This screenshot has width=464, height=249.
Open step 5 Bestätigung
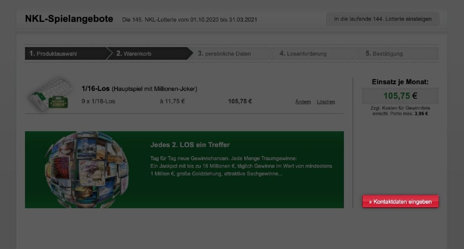coord(384,53)
